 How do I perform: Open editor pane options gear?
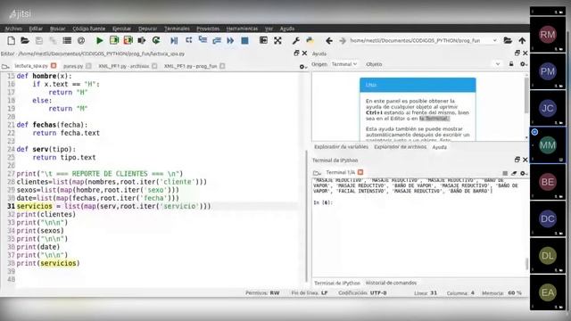pyautogui.click(x=302, y=66)
